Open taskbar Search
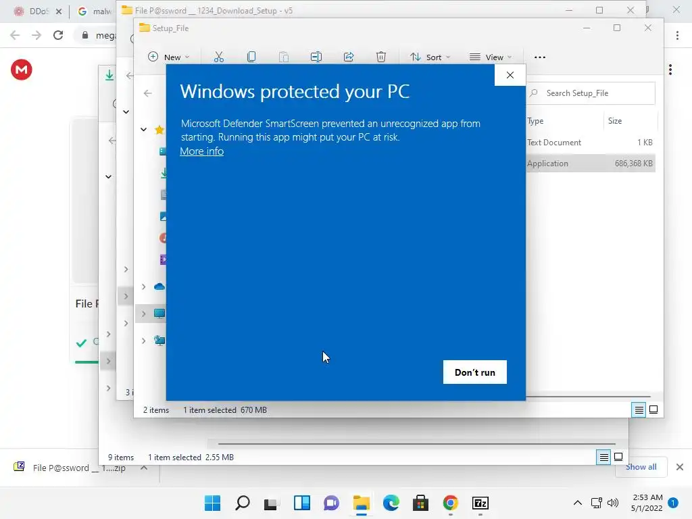Screen dimensions: 692x519 tap(243, 503)
